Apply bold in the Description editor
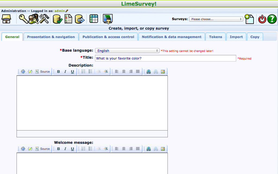Screen dimensions: 278x174 point(59,72)
